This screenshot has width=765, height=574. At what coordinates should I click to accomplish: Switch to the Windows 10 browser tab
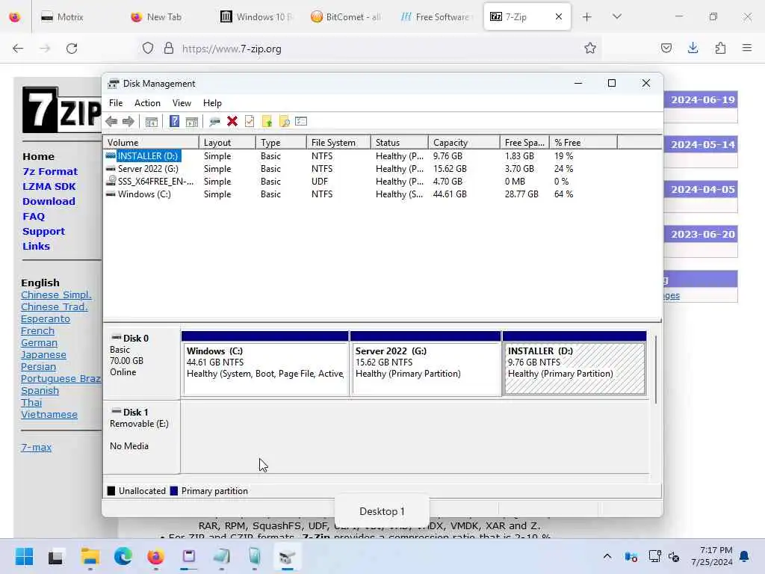point(257,17)
